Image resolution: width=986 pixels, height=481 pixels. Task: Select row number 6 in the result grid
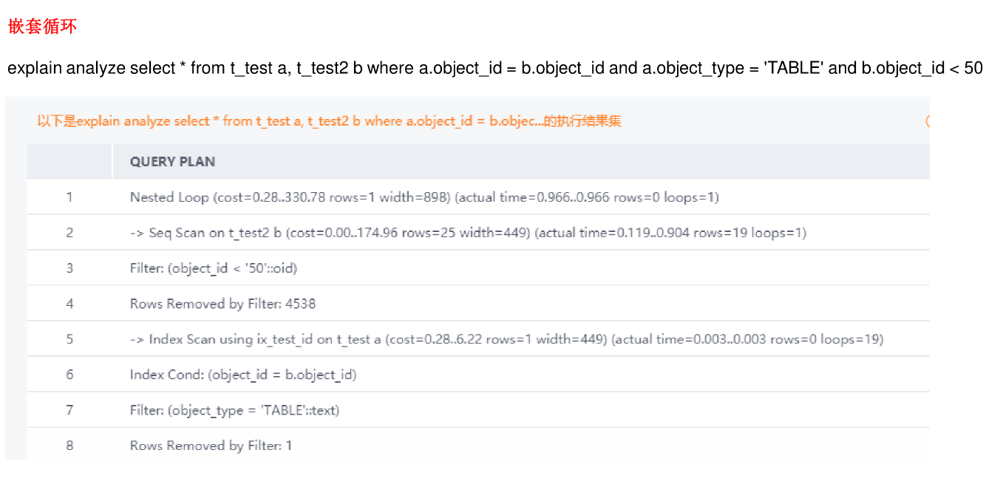[69, 375]
